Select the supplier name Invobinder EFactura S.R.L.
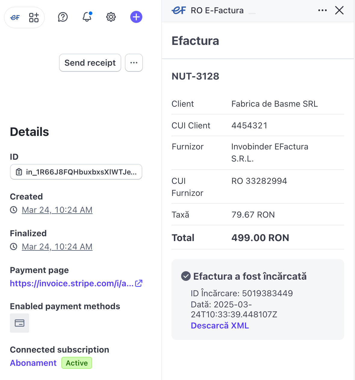Viewport: 355px width, 380px height. (x=270, y=152)
